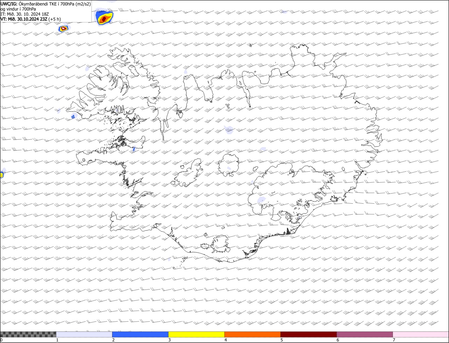
Task: Click the mauve 6–7 legend swatch
Action: [x=365, y=334]
